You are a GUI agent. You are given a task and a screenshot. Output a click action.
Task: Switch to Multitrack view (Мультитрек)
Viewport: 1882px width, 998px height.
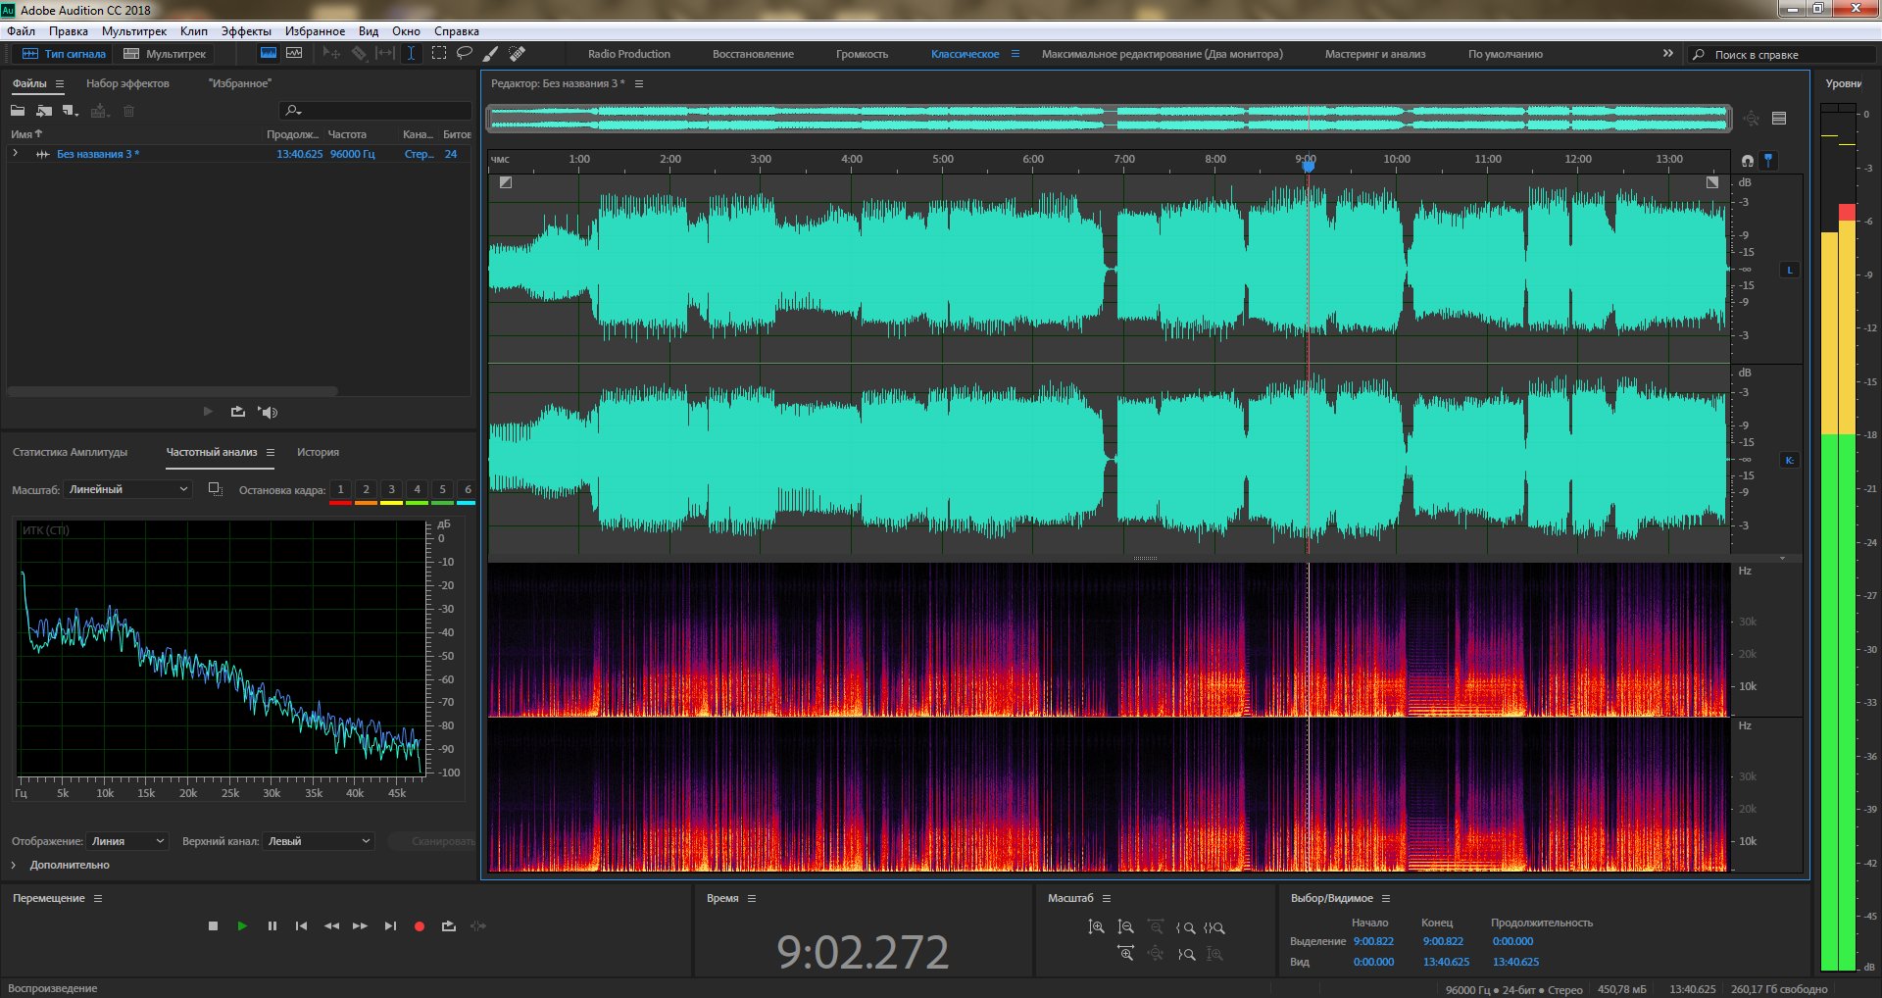click(x=165, y=54)
